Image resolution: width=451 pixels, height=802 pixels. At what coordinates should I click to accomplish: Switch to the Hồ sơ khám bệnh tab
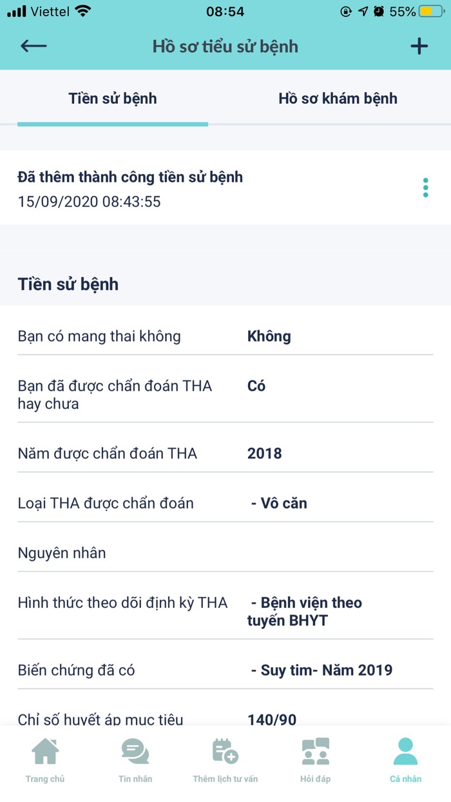click(x=338, y=99)
